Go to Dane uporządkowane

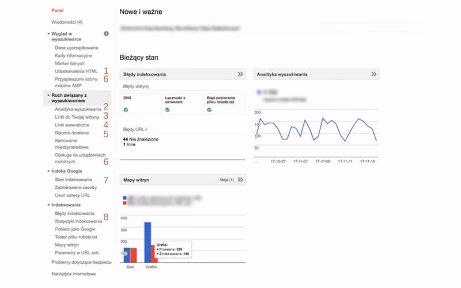point(77,48)
